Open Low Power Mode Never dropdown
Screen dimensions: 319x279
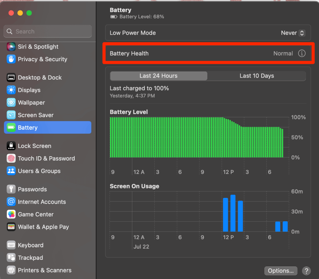(293, 33)
